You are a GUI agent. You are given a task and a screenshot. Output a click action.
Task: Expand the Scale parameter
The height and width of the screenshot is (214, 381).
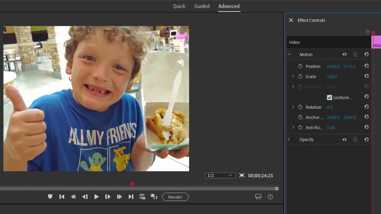[293, 76]
